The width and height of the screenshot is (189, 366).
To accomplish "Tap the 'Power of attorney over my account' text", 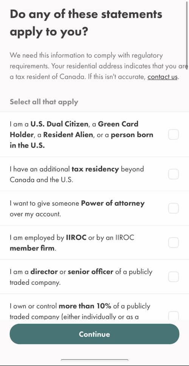I will pyautogui.click(x=77, y=209).
